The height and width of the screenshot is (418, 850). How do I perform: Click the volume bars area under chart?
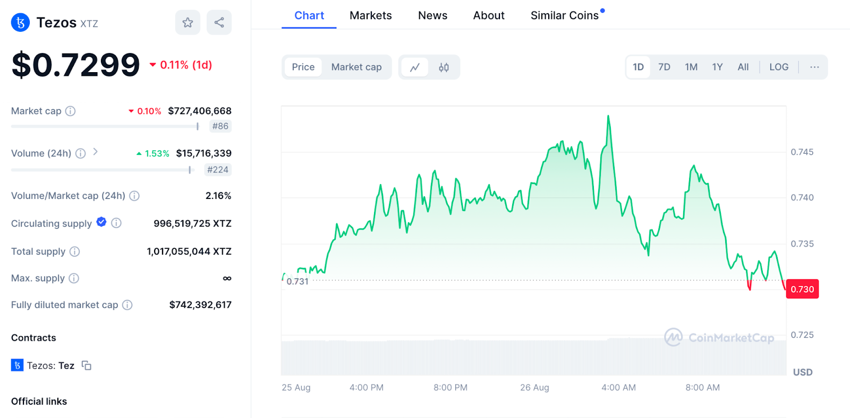pos(533,358)
